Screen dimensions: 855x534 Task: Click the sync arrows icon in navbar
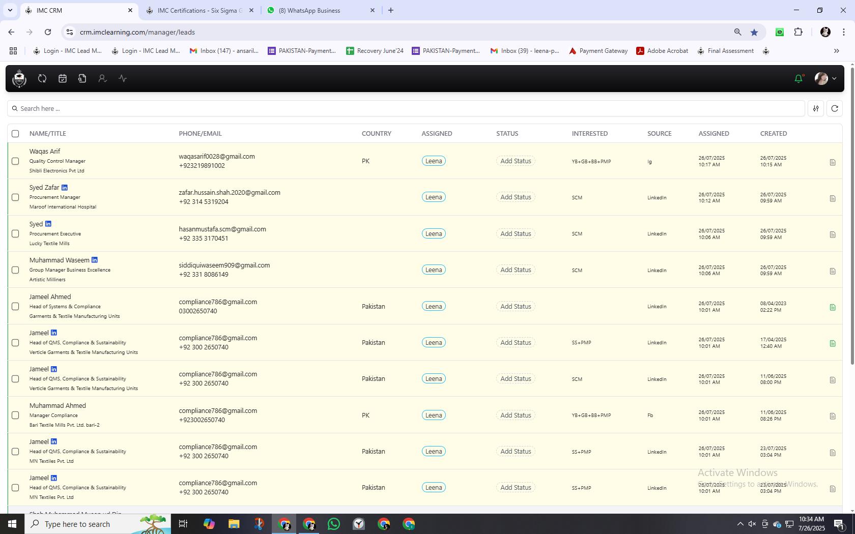click(x=42, y=78)
